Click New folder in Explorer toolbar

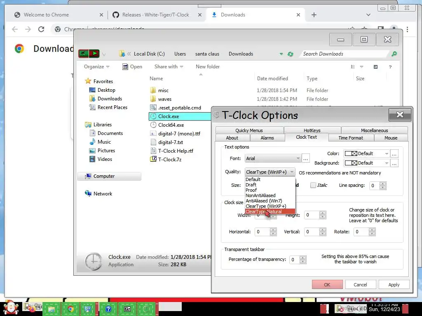(x=208, y=67)
